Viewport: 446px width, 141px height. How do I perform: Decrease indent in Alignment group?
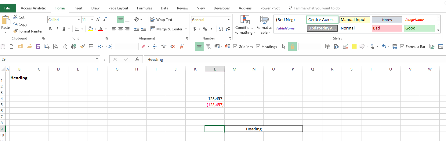tap(136, 29)
